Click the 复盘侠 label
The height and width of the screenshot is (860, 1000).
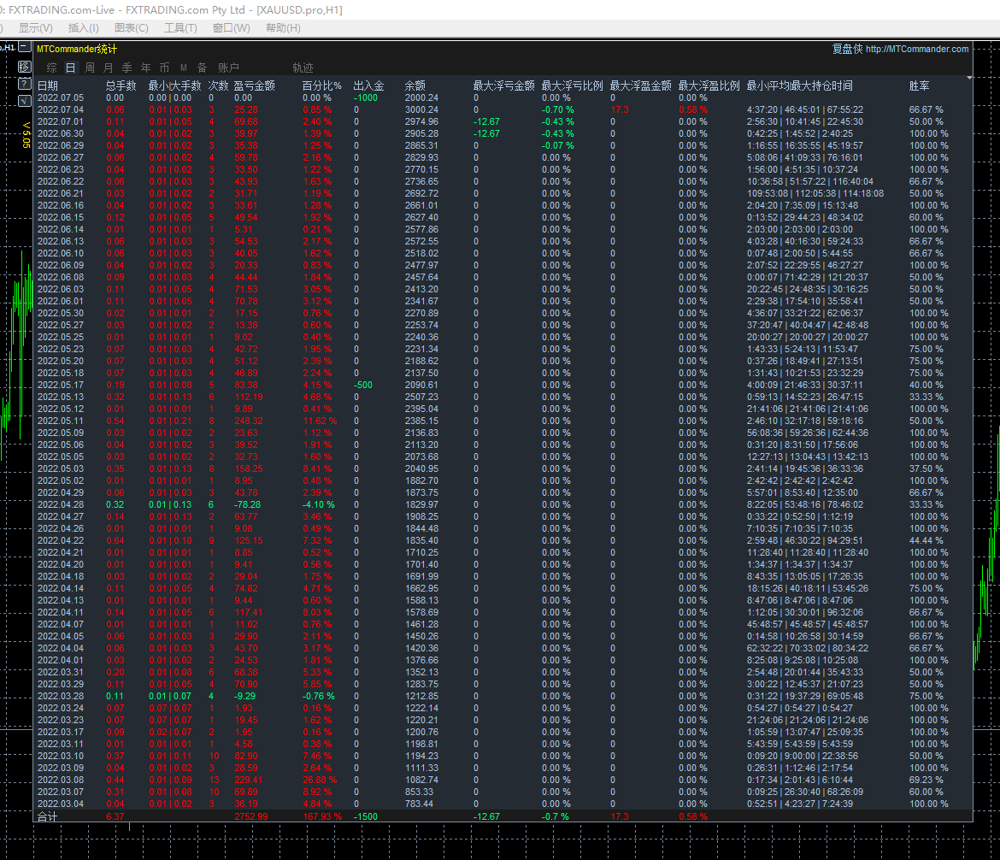[847, 49]
